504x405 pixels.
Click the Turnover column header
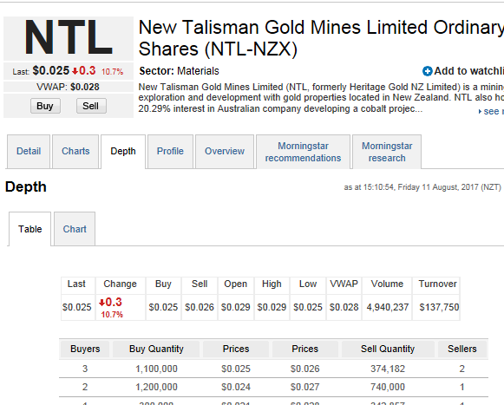tap(437, 284)
